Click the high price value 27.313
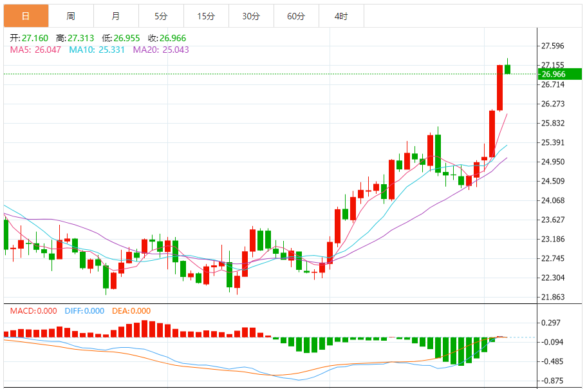 tap(80, 38)
